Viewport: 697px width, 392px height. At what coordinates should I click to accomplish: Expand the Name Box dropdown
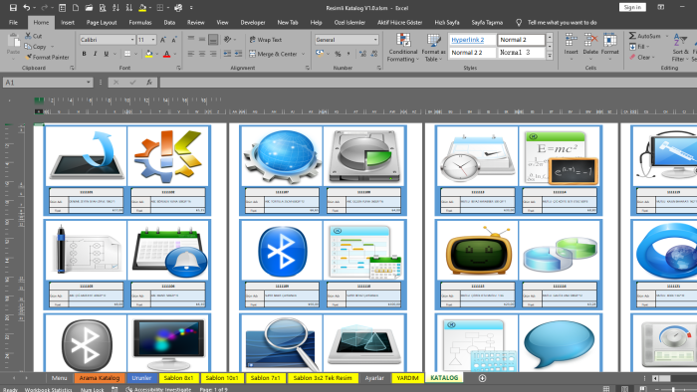89,83
